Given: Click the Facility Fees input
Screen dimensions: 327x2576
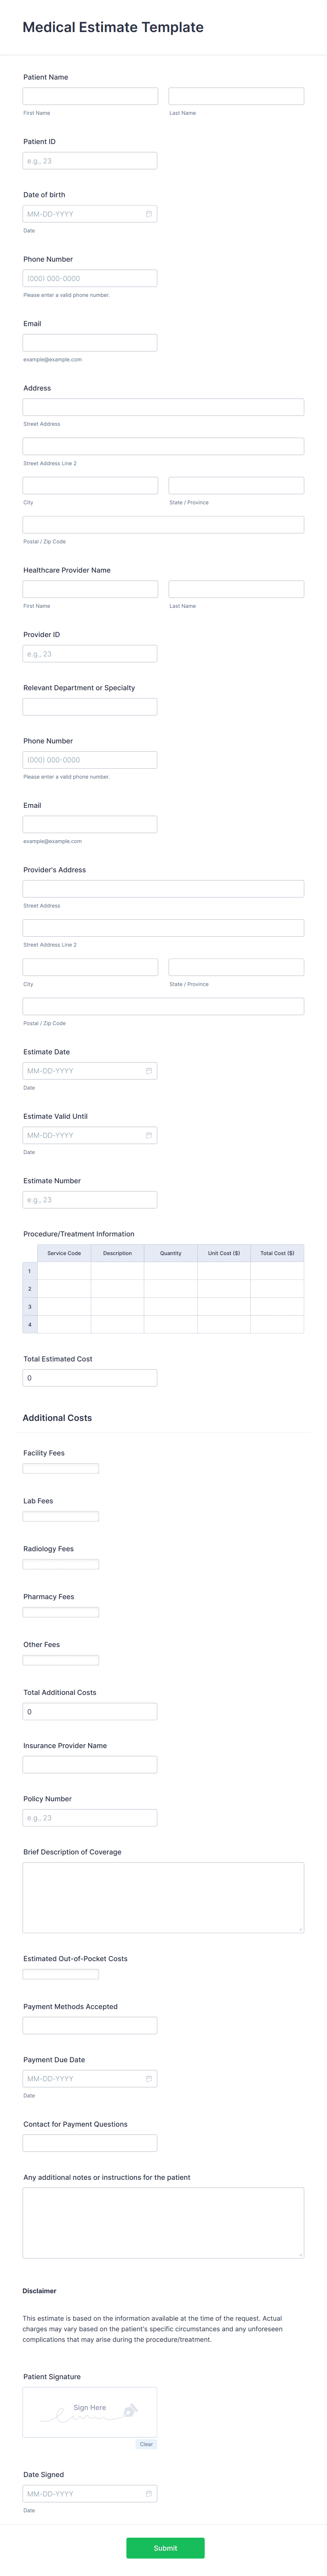Looking at the screenshot, I should [x=61, y=1468].
